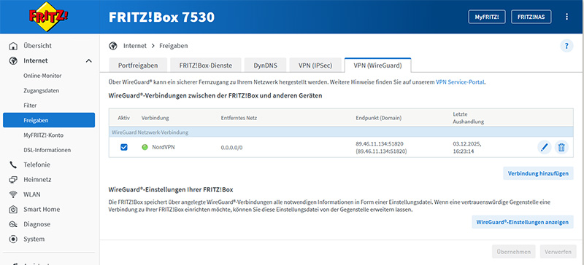Click the NordVPN connection name
This screenshot has height=265, width=584.
(x=163, y=147)
